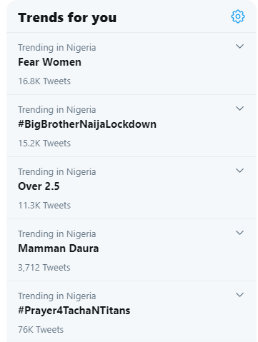The width and height of the screenshot is (258, 342).
Task: Click the 76K Tweets count
Action: coord(41,330)
